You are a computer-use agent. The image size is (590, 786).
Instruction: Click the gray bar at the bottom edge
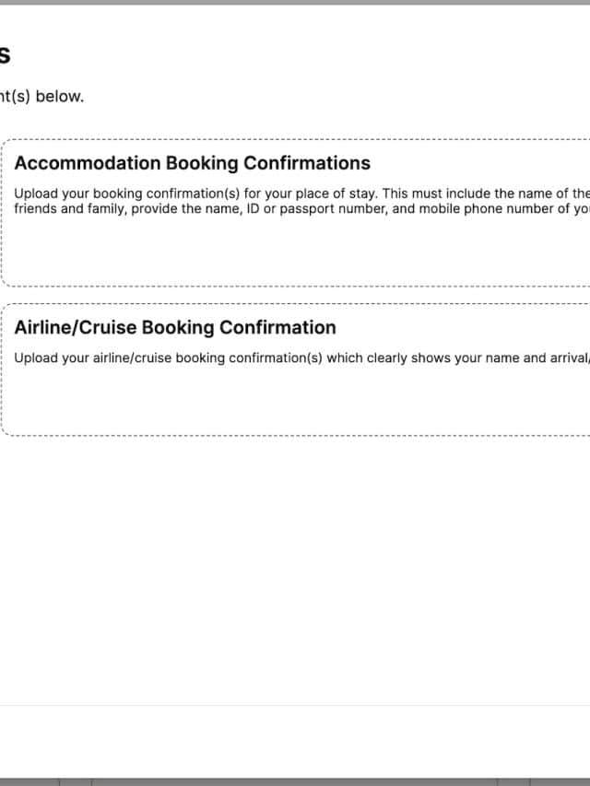(x=295, y=781)
